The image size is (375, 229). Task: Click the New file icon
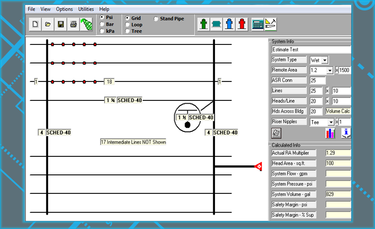pos(36,25)
